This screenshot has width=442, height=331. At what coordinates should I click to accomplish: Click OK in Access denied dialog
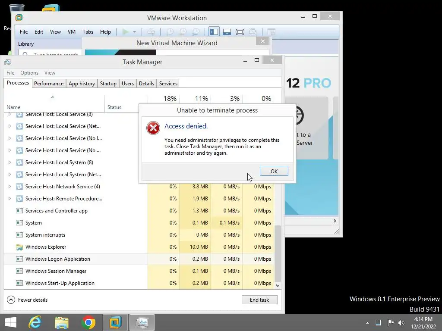coord(274,171)
